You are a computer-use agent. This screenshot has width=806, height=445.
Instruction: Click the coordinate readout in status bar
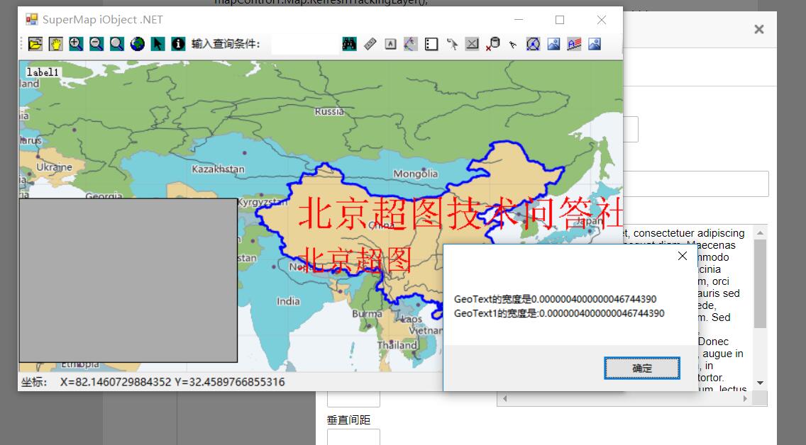(x=172, y=382)
